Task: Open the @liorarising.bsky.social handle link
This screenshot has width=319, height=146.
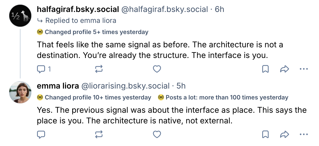Action: click(x=125, y=86)
